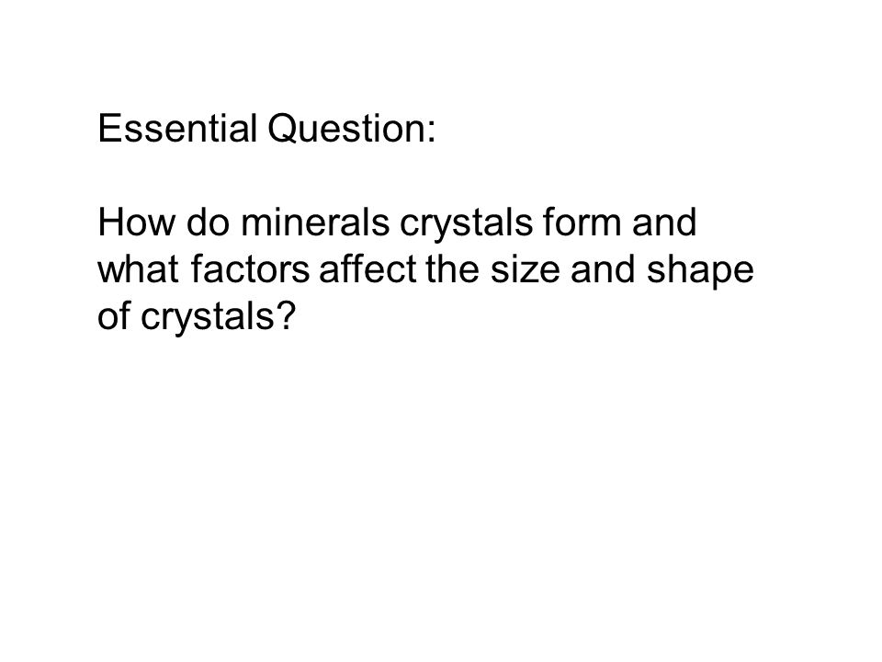Click the capital "E" in "Essential"
Image resolution: width=882 pixels, height=662 pixels.
pos(109,129)
